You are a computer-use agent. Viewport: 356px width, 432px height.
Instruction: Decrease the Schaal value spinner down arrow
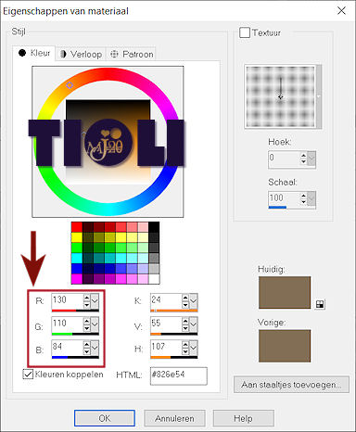pyautogui.click(x=303, y=201)
